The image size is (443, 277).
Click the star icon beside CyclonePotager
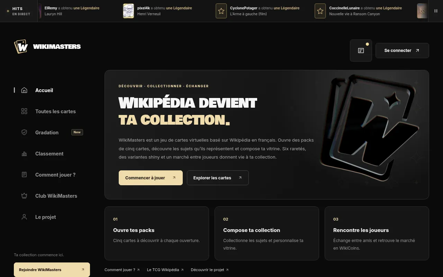pyautogui.click(x=221, y=11)
